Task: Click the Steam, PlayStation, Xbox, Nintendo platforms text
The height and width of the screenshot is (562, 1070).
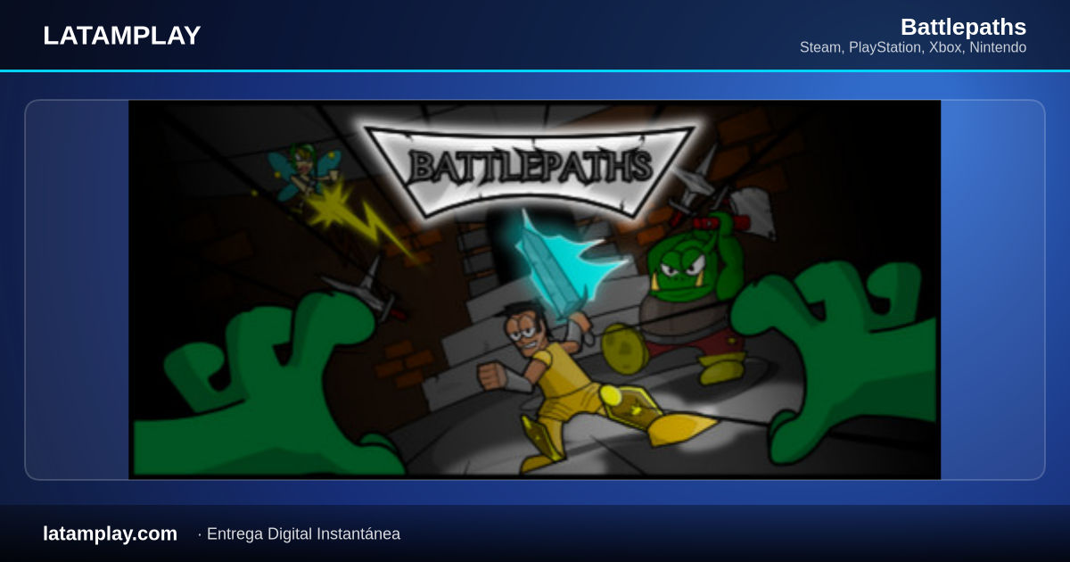Action: 913,47
